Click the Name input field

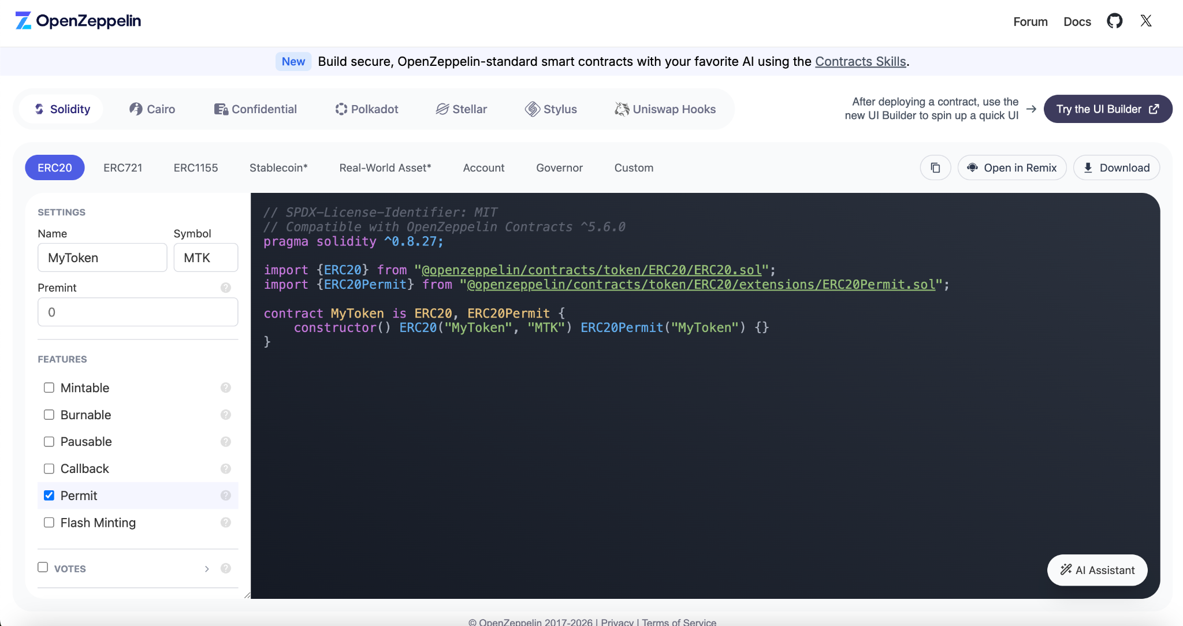click(x=102, y=258)
